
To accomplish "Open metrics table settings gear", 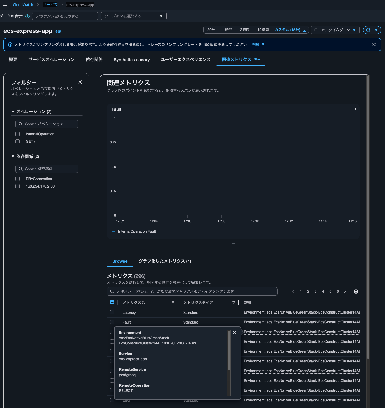I will pyautogui.click(x=356, y=291).
